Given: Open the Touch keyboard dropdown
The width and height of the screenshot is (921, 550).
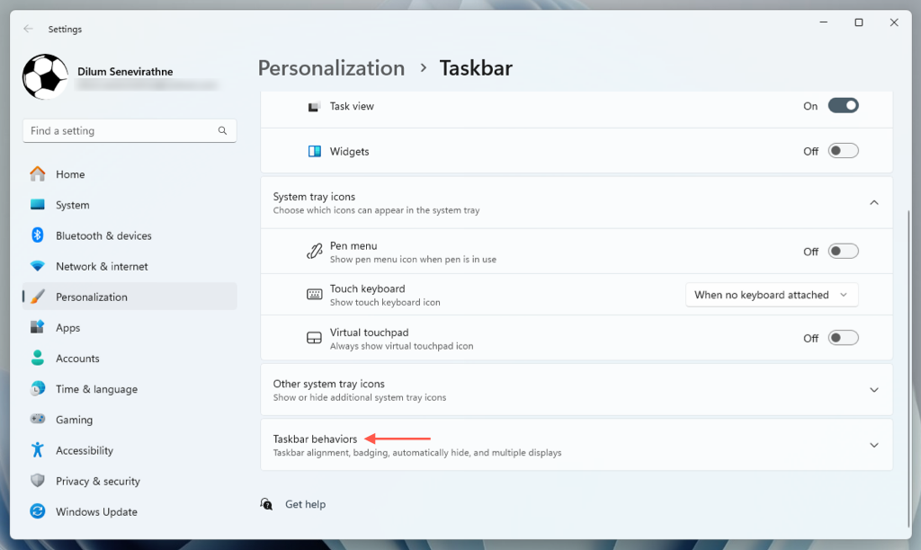Looking at the screenshot, I should tap(771, 295).
